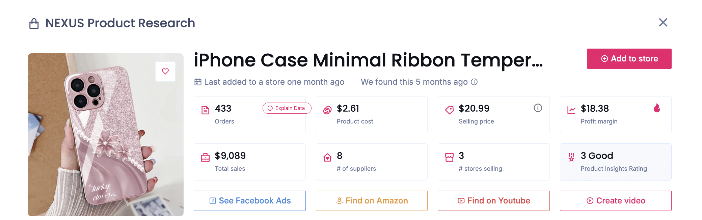Click the info icon next to found date
The width and height of the screenshot is (702, 220).
tap(474, 82)
